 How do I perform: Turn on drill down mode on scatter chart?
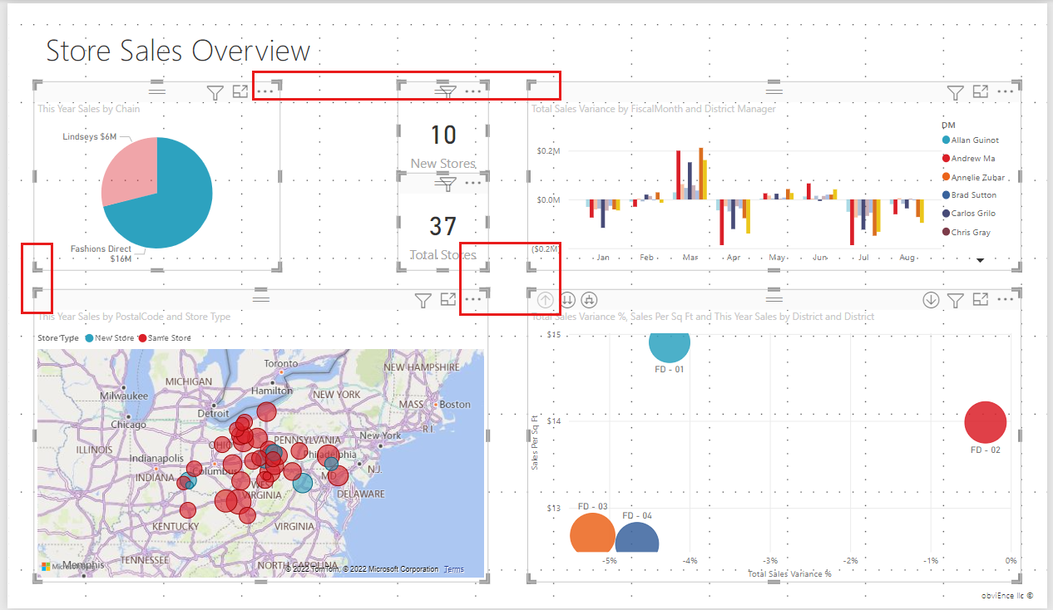(x=931, y=300)
